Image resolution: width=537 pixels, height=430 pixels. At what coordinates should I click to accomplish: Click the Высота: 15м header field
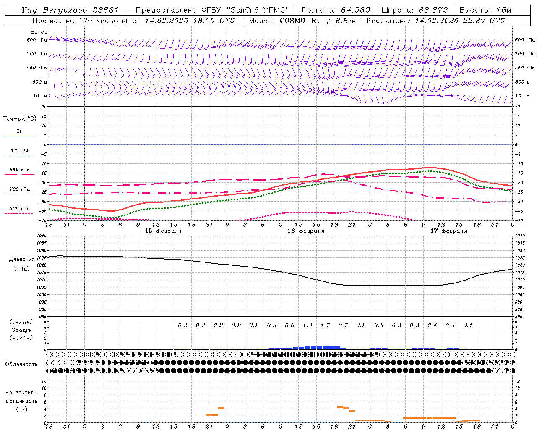coord(485,10)
